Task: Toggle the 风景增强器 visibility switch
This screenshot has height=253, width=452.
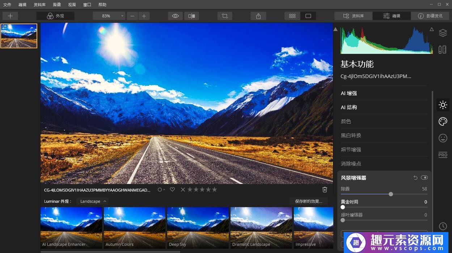Action: point(424,178)
